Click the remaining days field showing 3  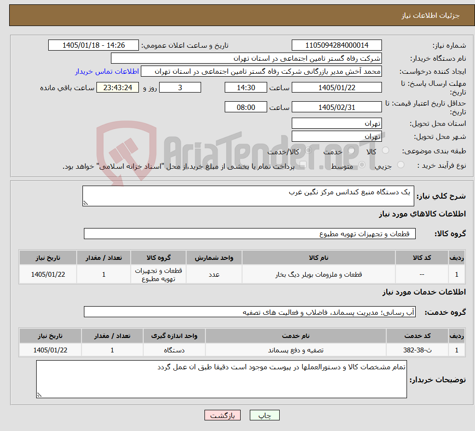click(x=180, y=88)
